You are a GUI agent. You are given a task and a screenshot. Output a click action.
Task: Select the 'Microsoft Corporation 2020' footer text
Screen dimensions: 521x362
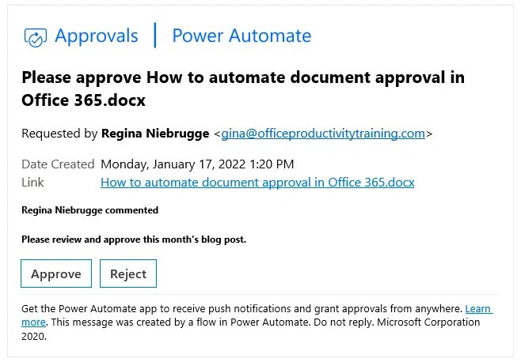251,329
